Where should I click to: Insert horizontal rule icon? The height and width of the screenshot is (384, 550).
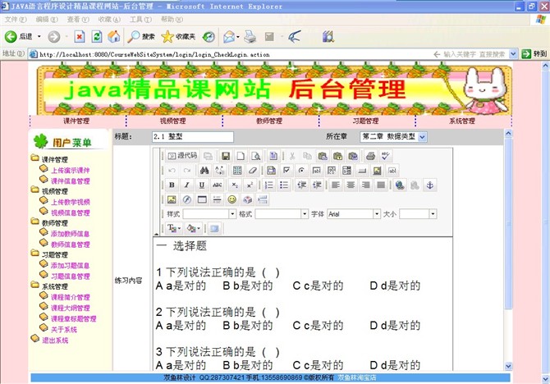217,199
